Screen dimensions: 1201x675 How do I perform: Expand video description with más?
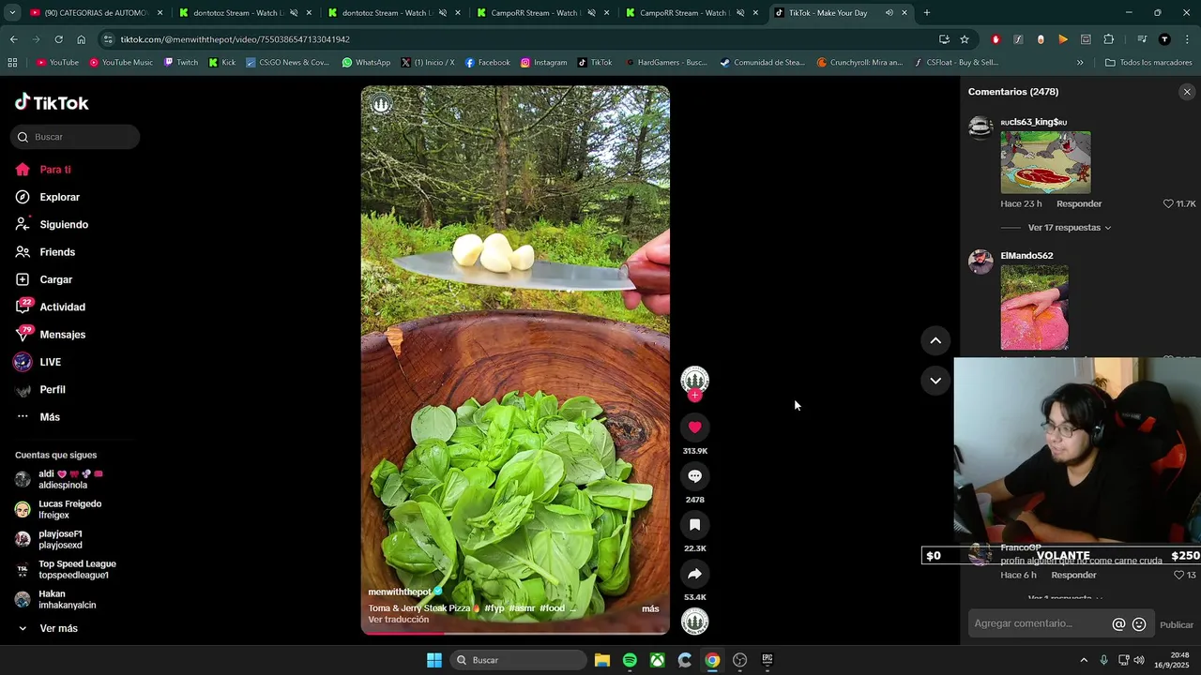point(650,609)
